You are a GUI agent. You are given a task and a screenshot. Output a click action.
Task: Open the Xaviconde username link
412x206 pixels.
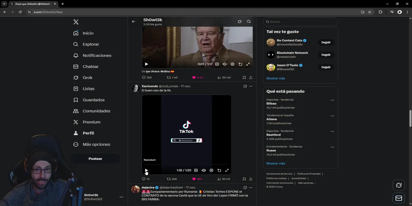[x=150, y=86]
